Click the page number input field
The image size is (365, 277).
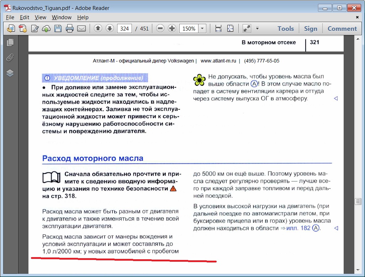pyautogui.click(x=124, y=29)
